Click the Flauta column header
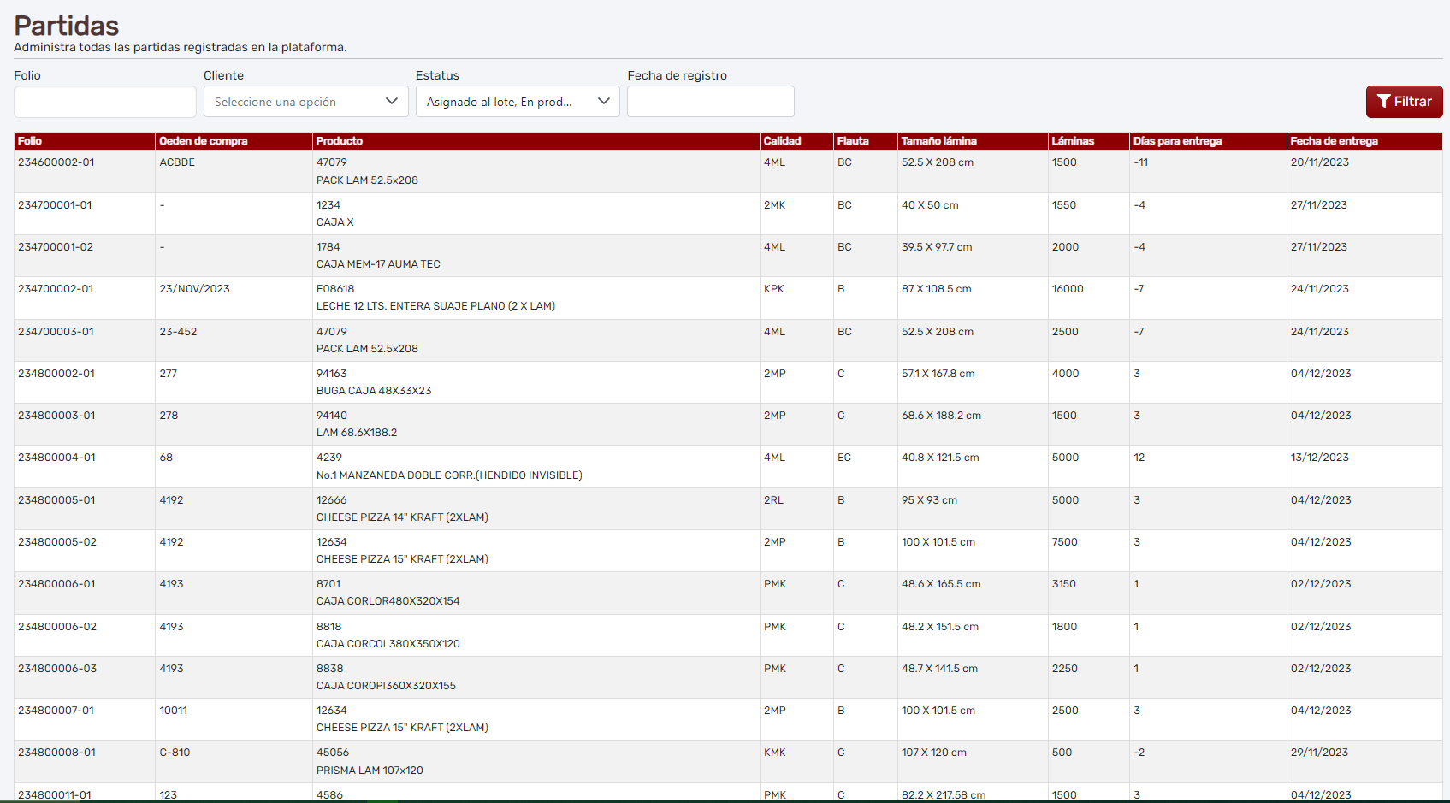Image resolution: width=1450 pixels, height=803 pixels. pos(853,141)
